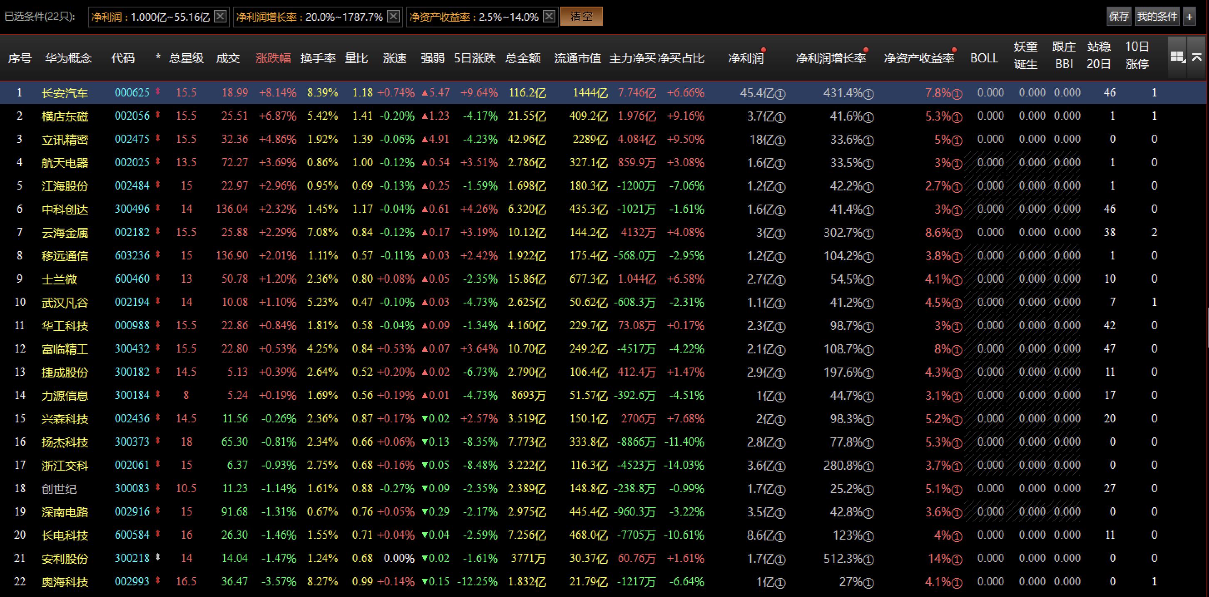Image resolution: width=1209 pixels, height=597 pixels.
Task: Click the plus add-condition icon
Action: click(1189, 17)
